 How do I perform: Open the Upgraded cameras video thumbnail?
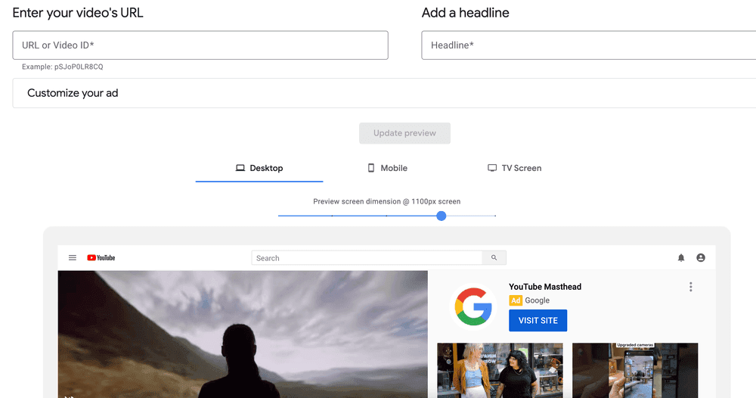point(635,371)
